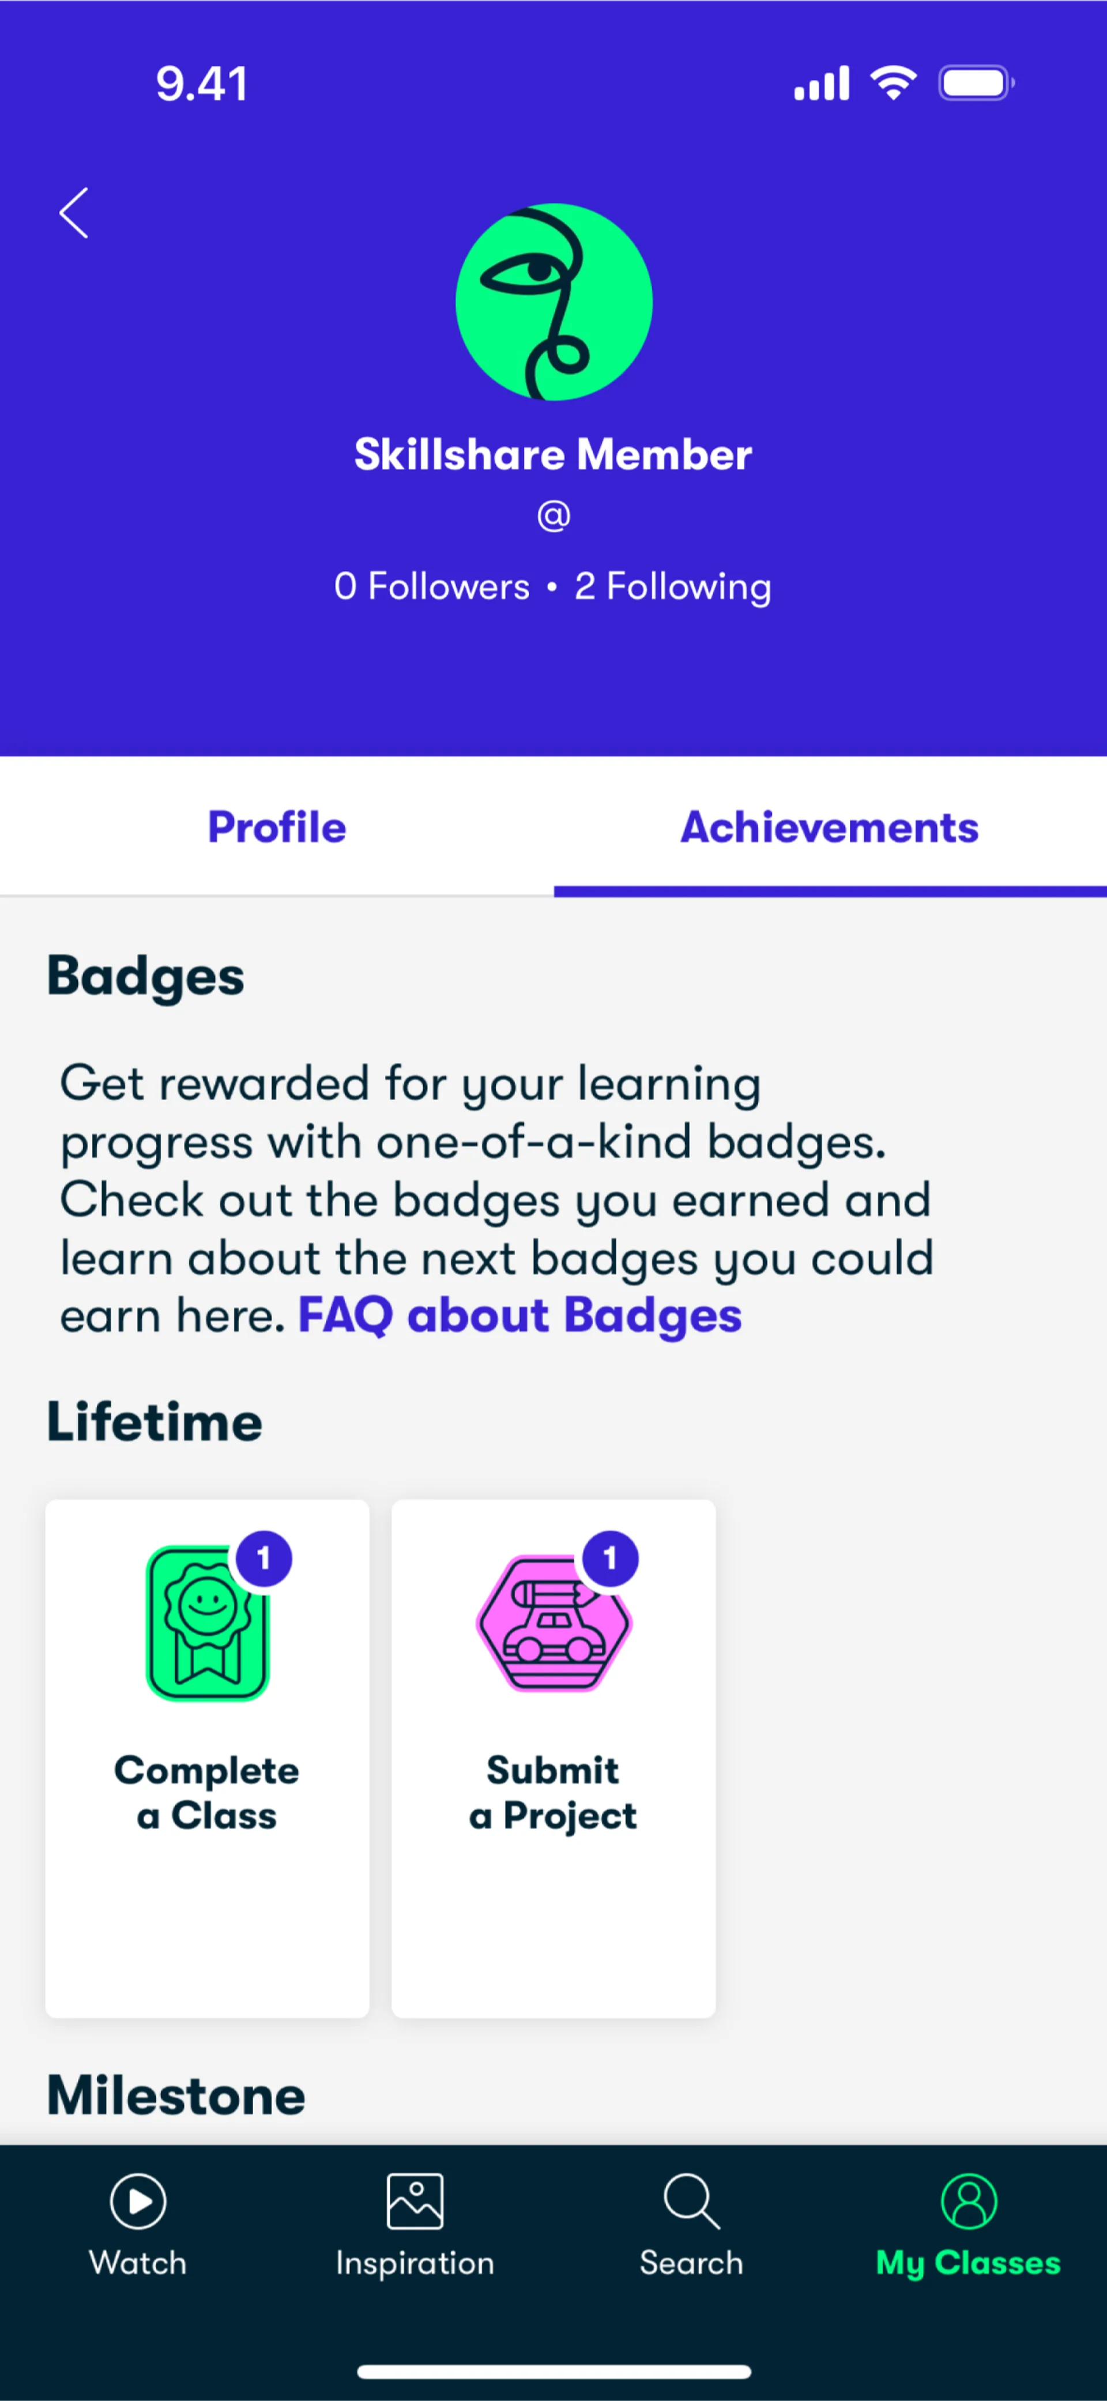The image size is (1107, 2401).
Task: Tap the green face profile avatar
Action: tap(553, 302)
